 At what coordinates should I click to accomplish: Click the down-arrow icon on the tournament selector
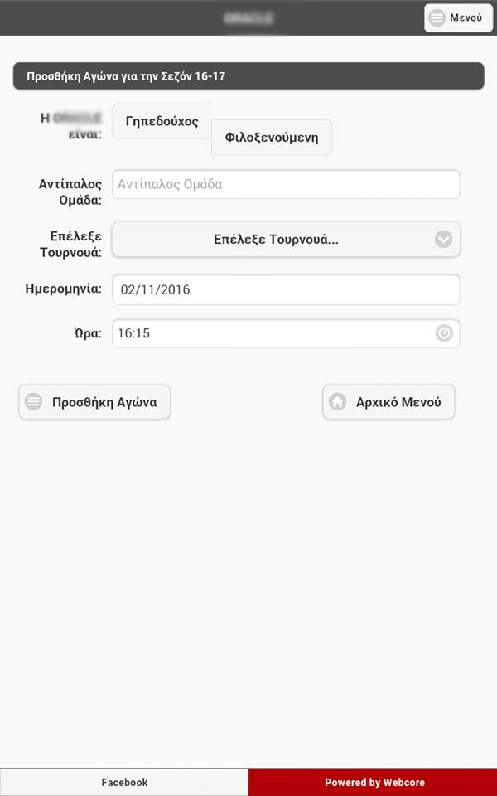444,240
